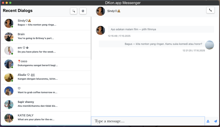The height and width of the screenshot is (127, 220).
Task: Start a phone call with Sindy
Action: tap(210, 10)
